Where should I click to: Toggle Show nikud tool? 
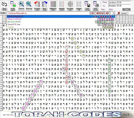4,6
